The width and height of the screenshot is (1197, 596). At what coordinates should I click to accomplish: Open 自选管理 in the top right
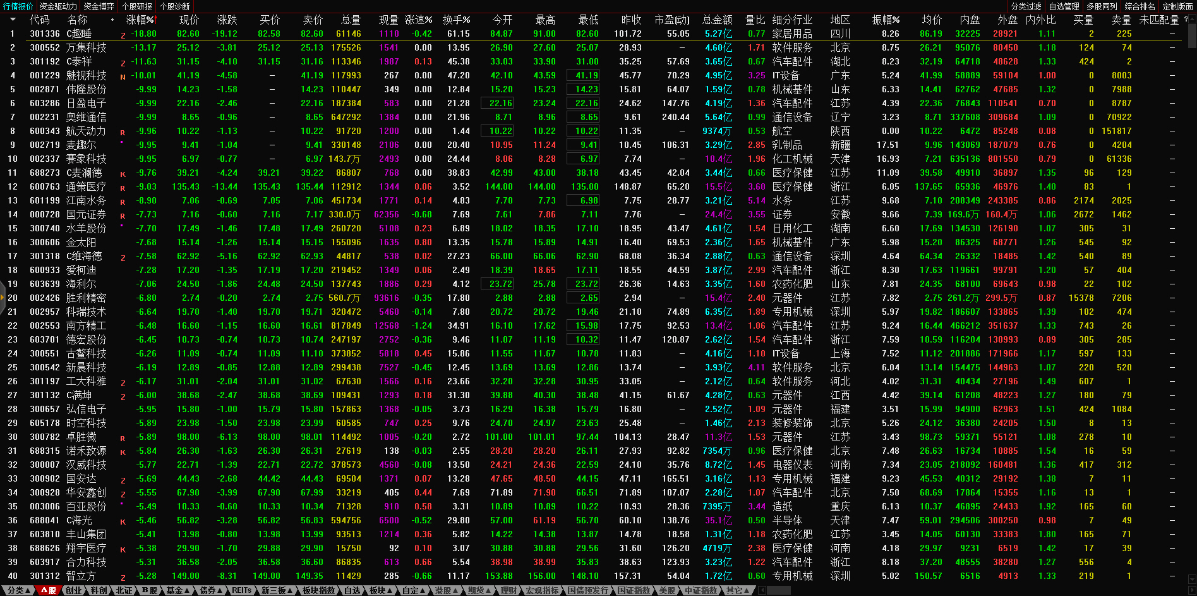(x=1064, y=6)
